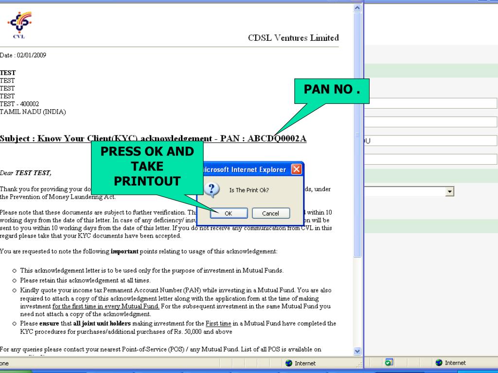498x373 pixels.
Task: Click the popup blocker icon in the right window status bar
Action: pos(389,362)
